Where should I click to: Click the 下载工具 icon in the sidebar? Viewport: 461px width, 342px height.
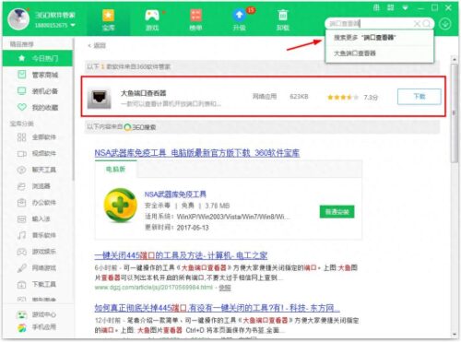(x=21, y=285)
